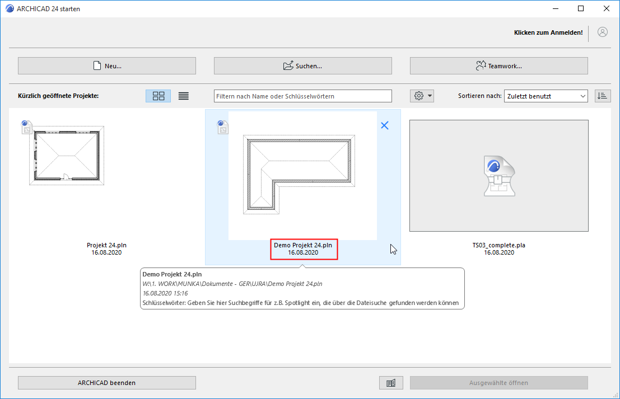Click 'Klicken zum Anmelden!' link
The height and width of the screenshot is (399, 620).
(x=548, y=33)
